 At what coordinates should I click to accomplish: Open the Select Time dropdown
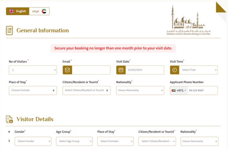click(198, 70)
